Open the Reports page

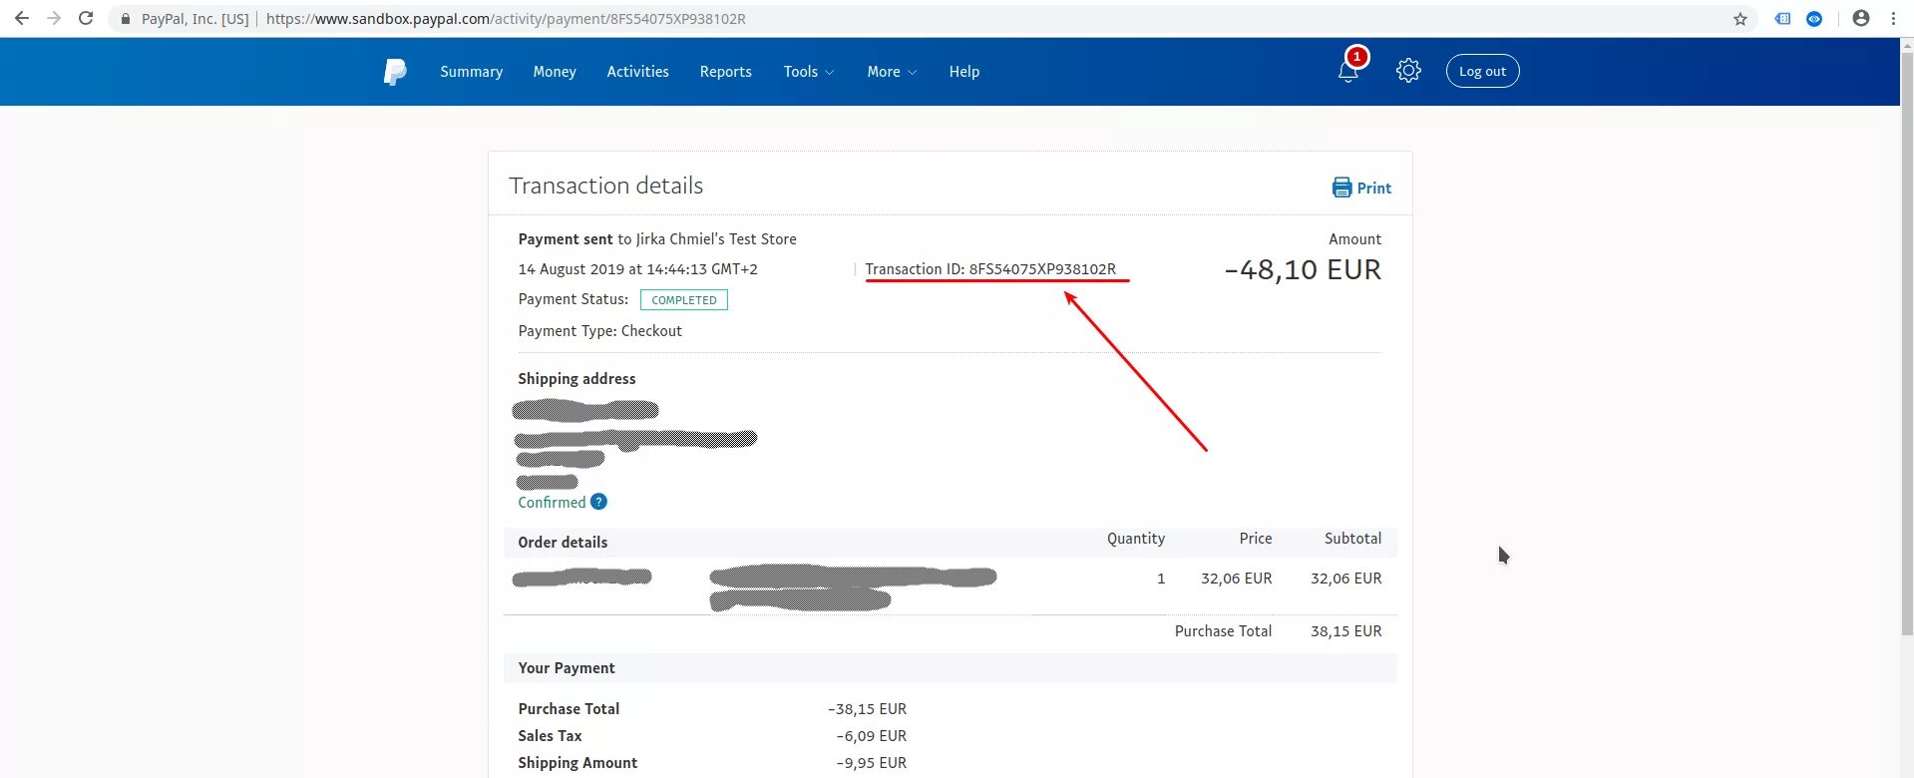(726, 72)
